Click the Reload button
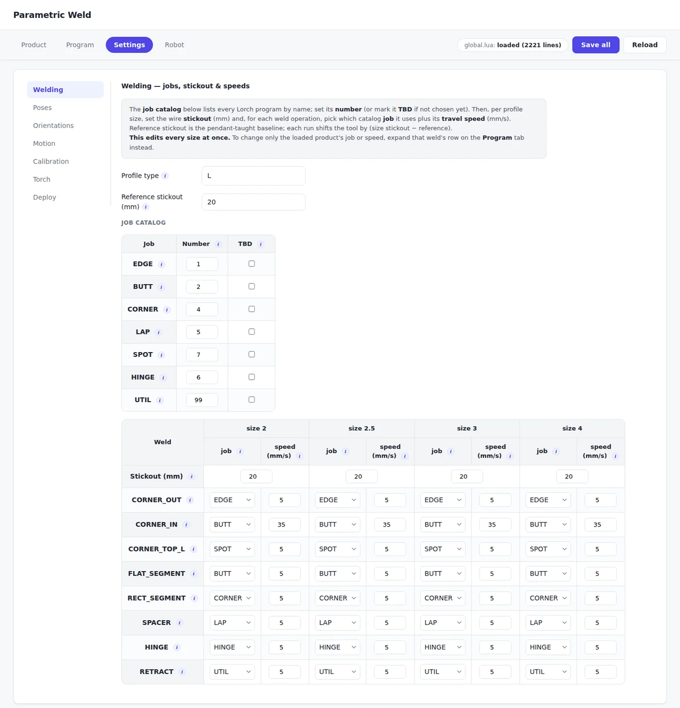680x708 pixels. 645,45
